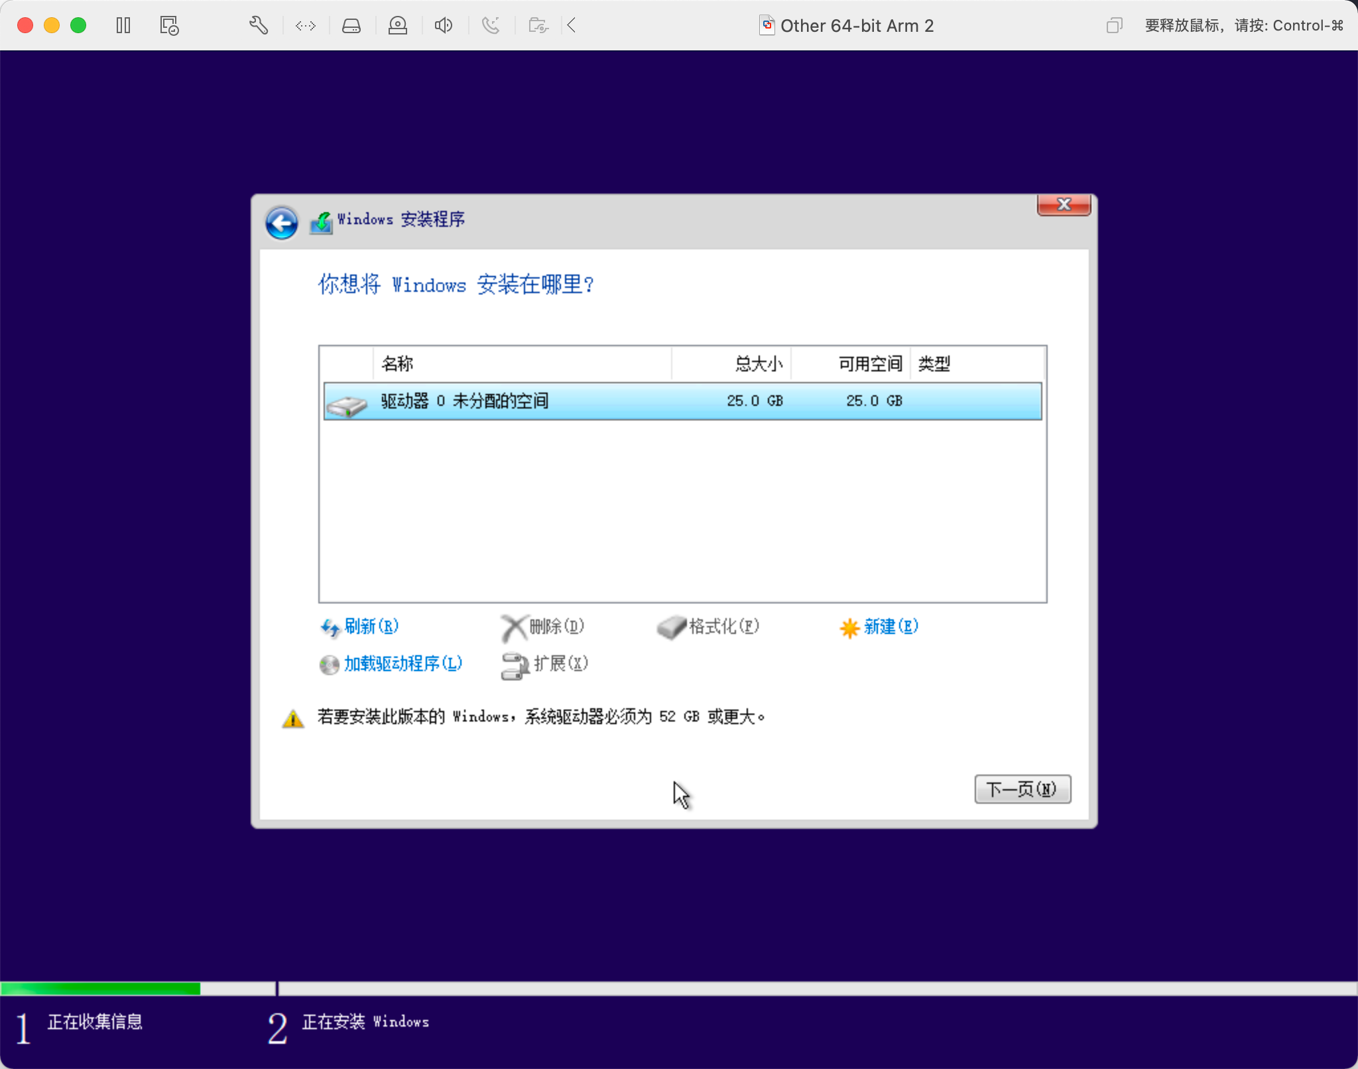The image size is (1358, 1069).
Task: Click the 删除(D) delete option
Action: click(556, 627)
